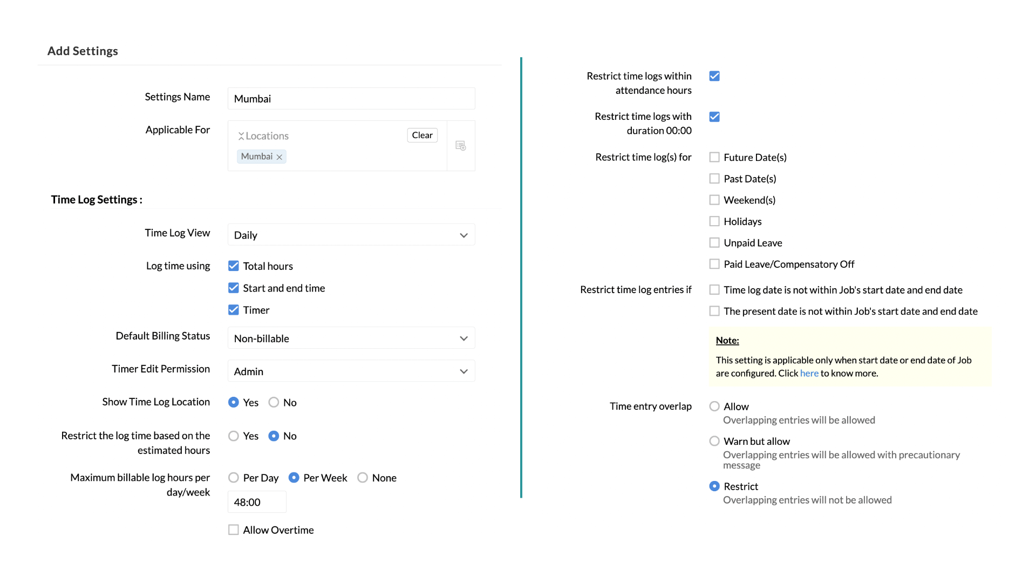Viewport: 1036px width, 583px height.
Task: Enable the Allow Overtime checkbox
Action: click(234, 530)
